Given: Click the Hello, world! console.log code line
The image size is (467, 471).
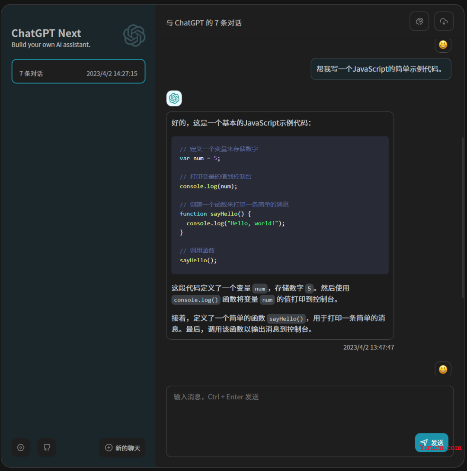Looking at the screenshot, I should click(x=236, y=223).
